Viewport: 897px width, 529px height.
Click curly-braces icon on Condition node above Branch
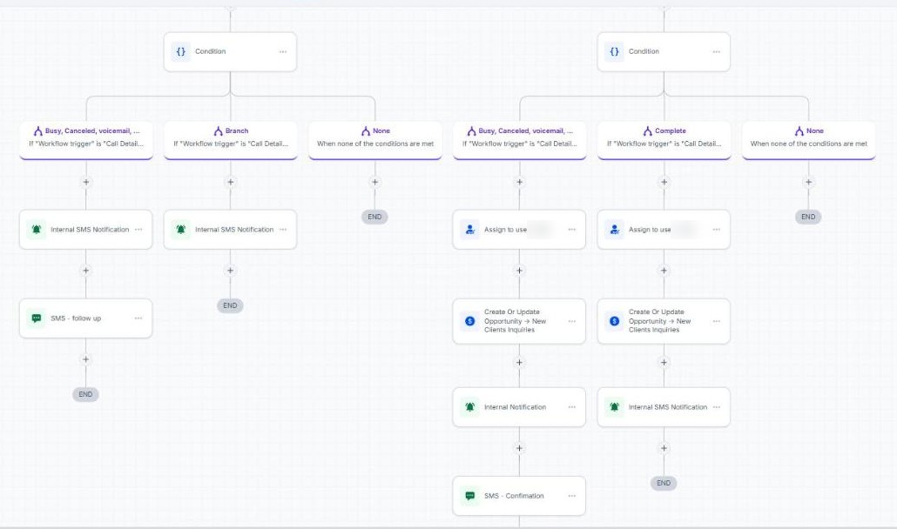(181, 51)
